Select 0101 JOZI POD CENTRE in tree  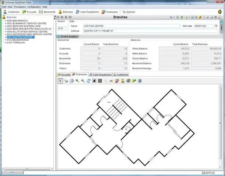21,37
